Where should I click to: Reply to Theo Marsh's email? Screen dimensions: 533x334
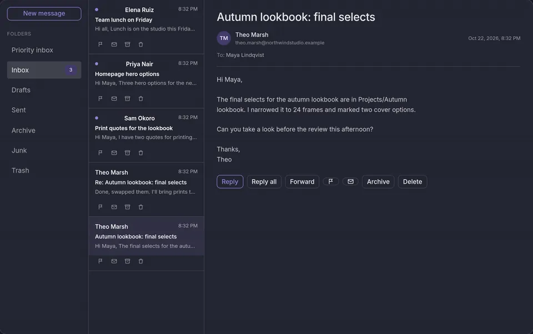[230, 181]
